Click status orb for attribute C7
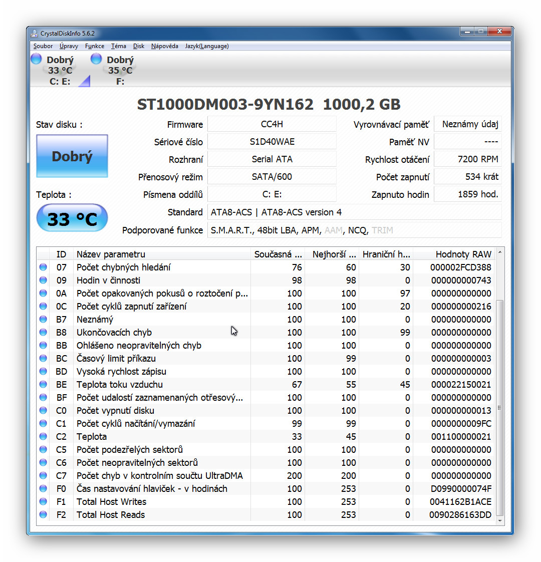The width and height of the screenshot is (541, 562). pos(43,476)
